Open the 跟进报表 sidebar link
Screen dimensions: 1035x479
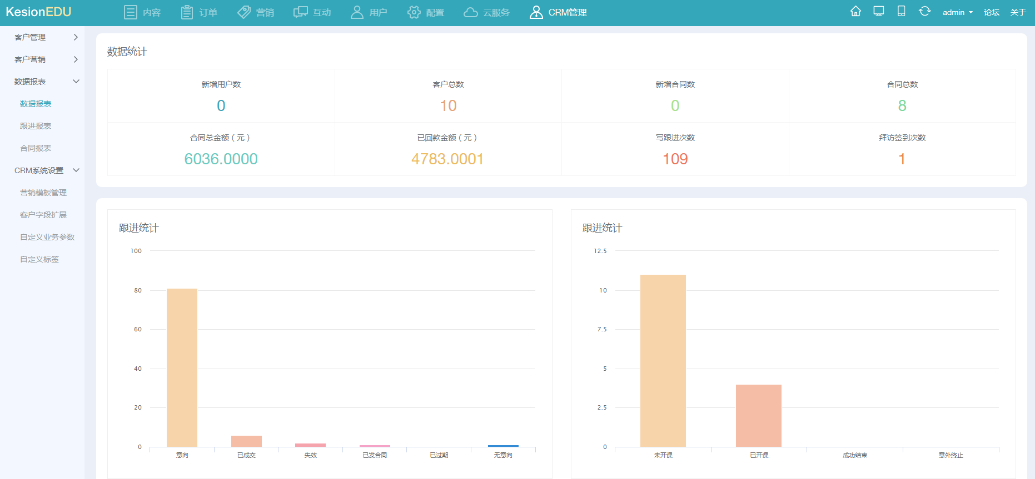coord(36,126)
